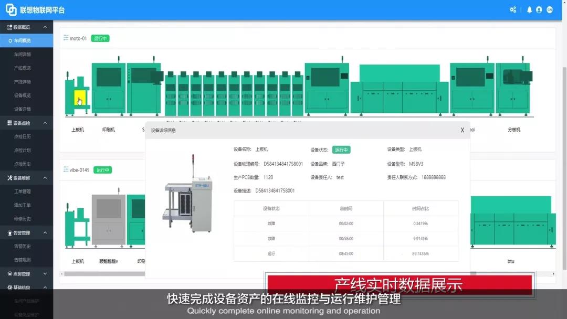Open the 车间概览 menu item
Screen dimensions: 567x319
click(x=26, y=40)
